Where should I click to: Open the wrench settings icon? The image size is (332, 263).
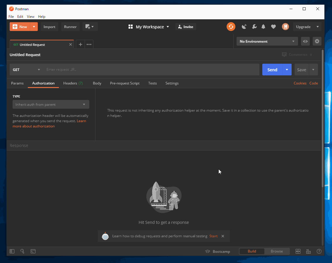coord(254,27)
